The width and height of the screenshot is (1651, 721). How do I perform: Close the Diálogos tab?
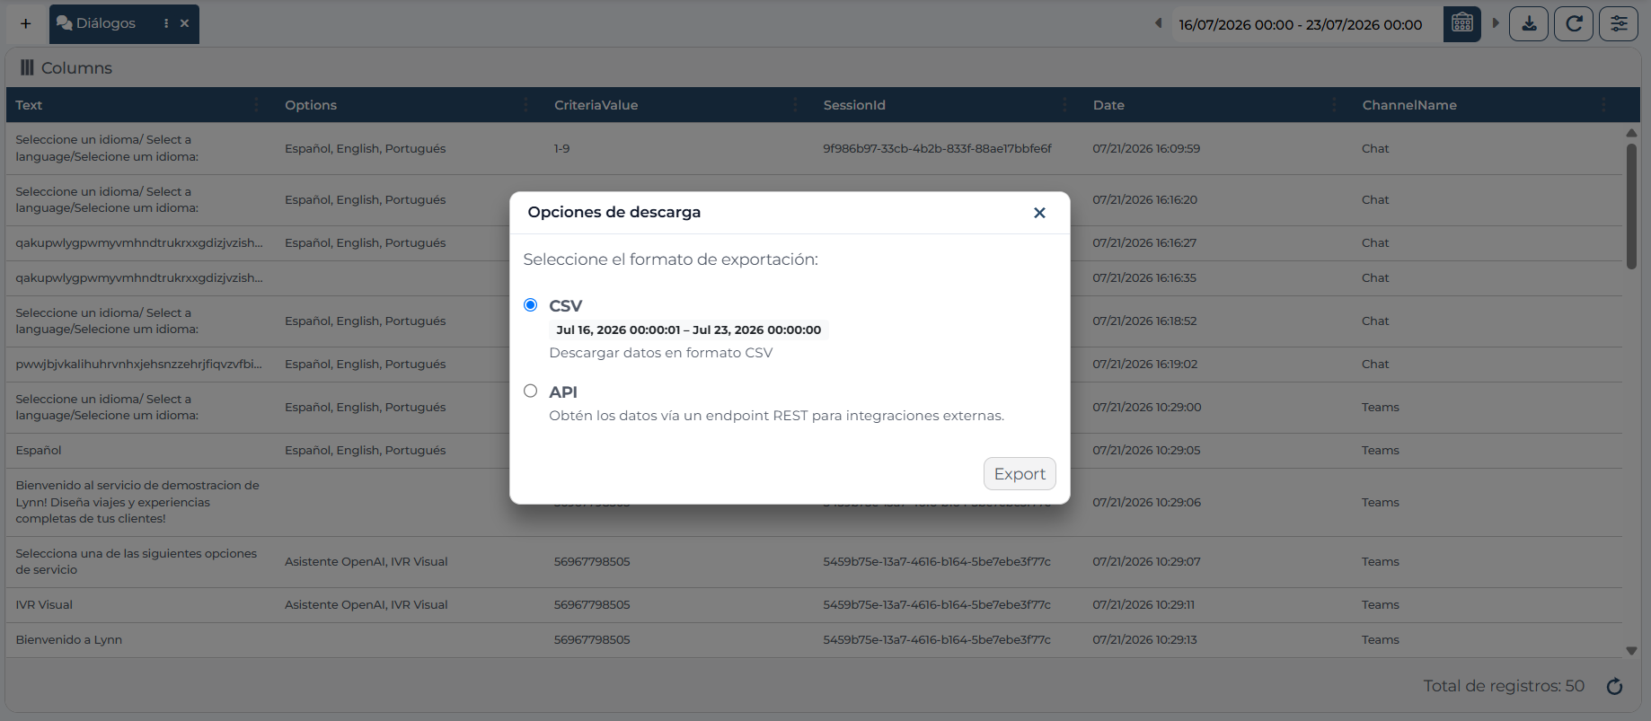pos(184,23)
